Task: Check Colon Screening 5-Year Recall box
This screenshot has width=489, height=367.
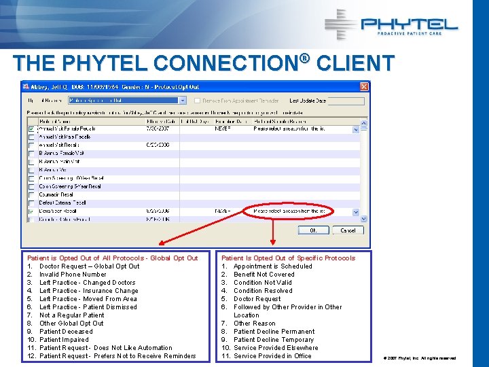Action: coord(31,187)
